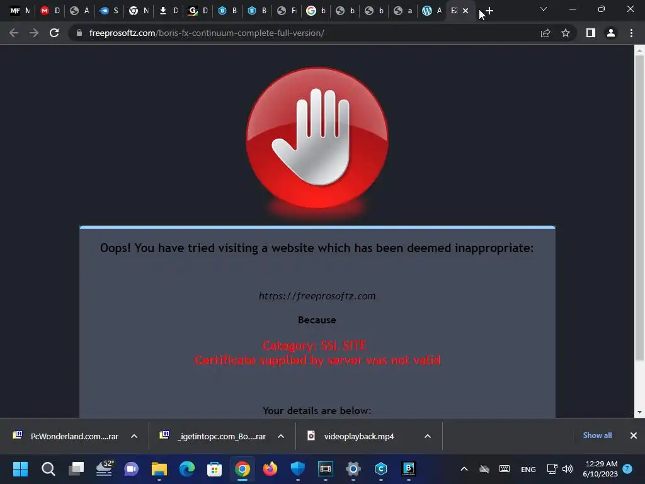
Task: Open PcWonderland.com rar download
Action: coord(67,436)
